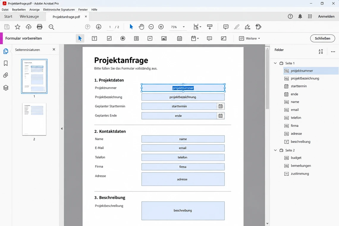This screenshot has width=339, height=226.
Task: Open notifications bell icon
Action: click(x=300, y=16)
